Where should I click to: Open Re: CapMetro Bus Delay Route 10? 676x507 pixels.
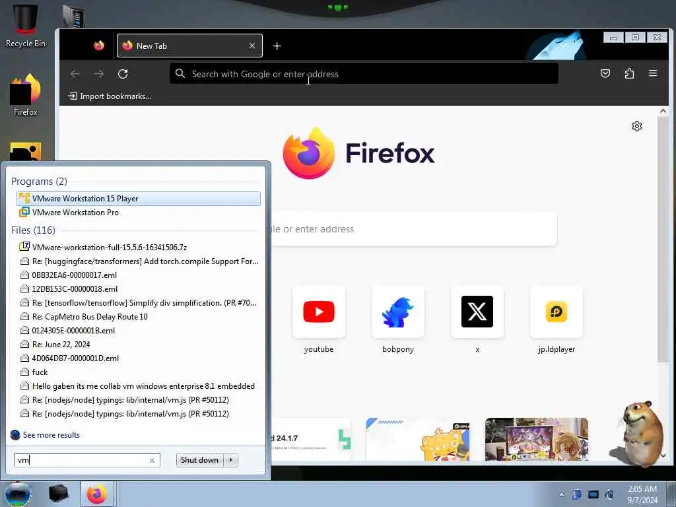pyautogui.click(x=139, y=316)
